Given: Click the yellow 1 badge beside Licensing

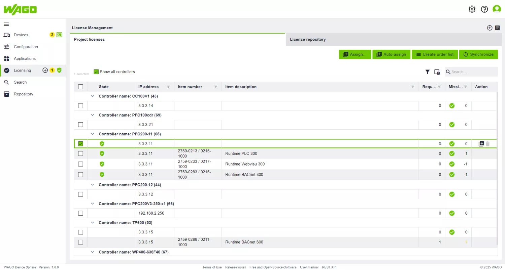Looking at the screenshot, I should [x=52, y=70].
